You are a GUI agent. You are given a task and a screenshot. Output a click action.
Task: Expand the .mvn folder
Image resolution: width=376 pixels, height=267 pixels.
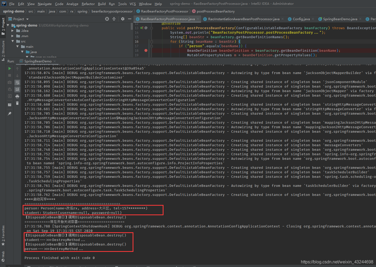pos(13,36)
